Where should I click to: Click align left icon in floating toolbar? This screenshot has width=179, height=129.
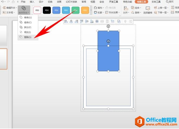66,21
